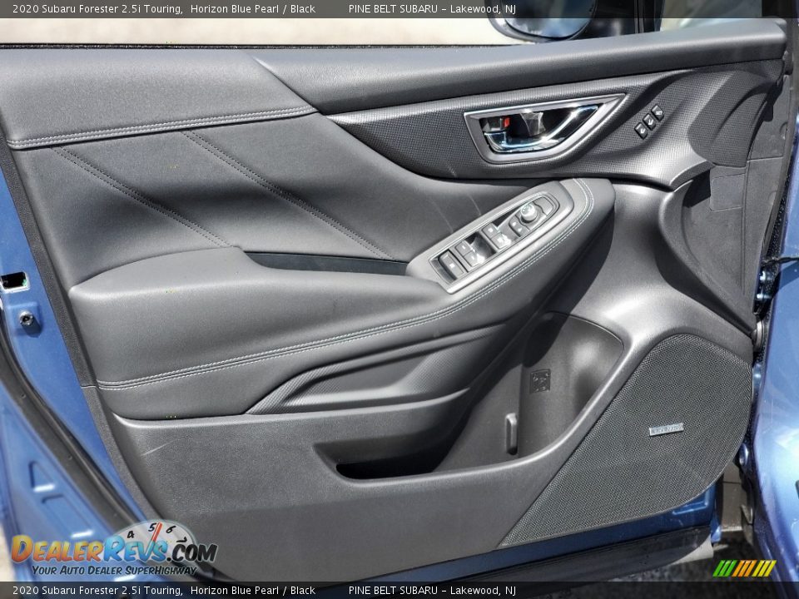Click the embossed bottle holder symbol in door pocket

539,381
